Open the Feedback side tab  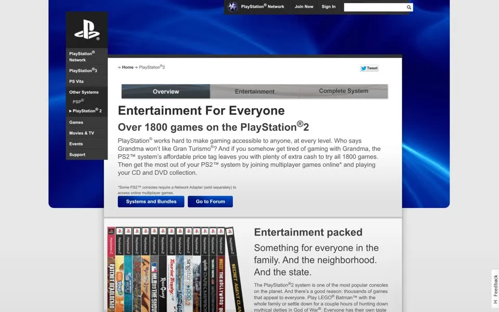(495, 289)
